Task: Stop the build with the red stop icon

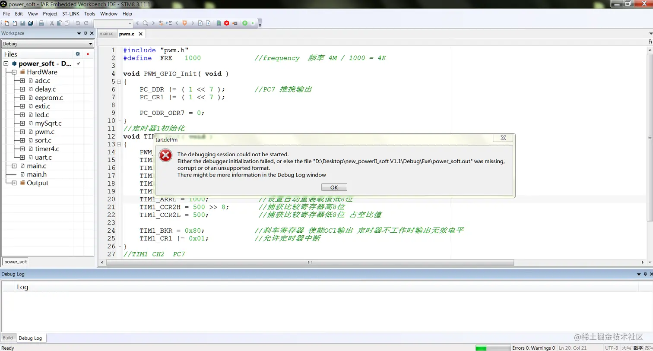Action: (227, 23)
